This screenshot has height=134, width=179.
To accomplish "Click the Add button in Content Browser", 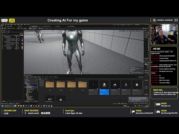I will pyautogui.click(x=27, y=77).
